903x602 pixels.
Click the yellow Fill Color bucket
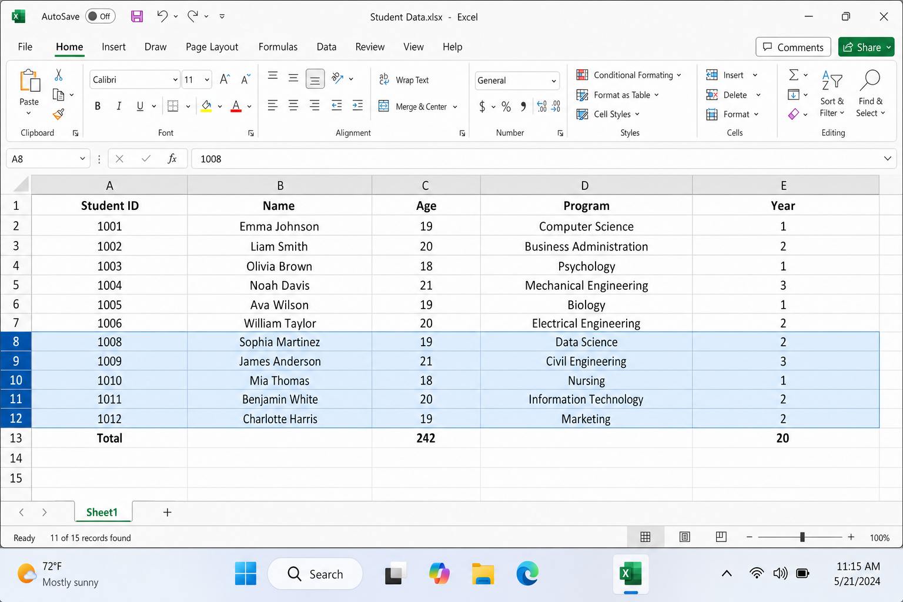(206, 106)
